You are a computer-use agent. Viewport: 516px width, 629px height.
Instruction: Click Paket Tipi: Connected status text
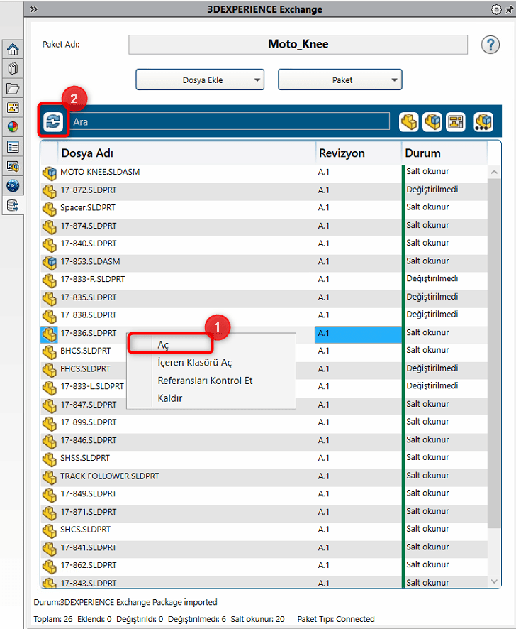click(336, 619)
